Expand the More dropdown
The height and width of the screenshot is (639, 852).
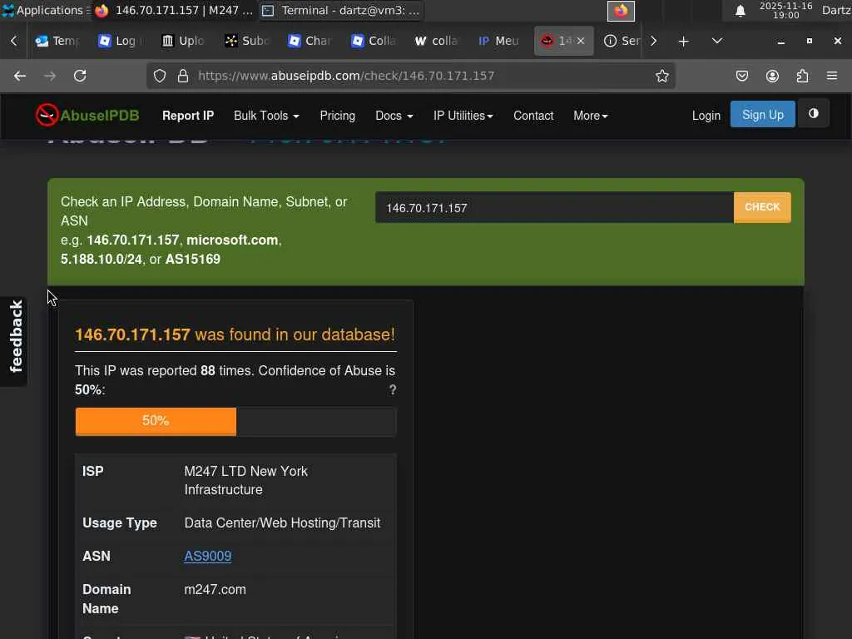(590, 115)
